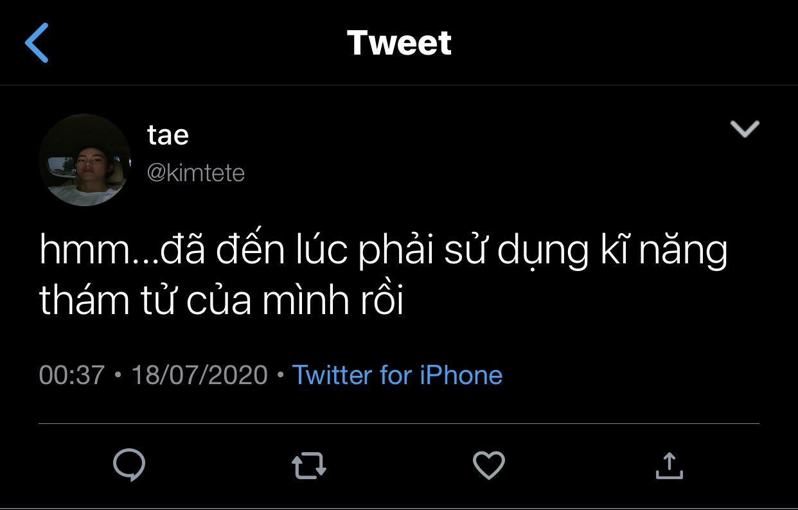This screenshot has height=510, width=798.
Task: Retweet this tweet by tae
Action: click(309, 466)
